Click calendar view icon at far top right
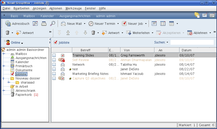 coord(212,15)
